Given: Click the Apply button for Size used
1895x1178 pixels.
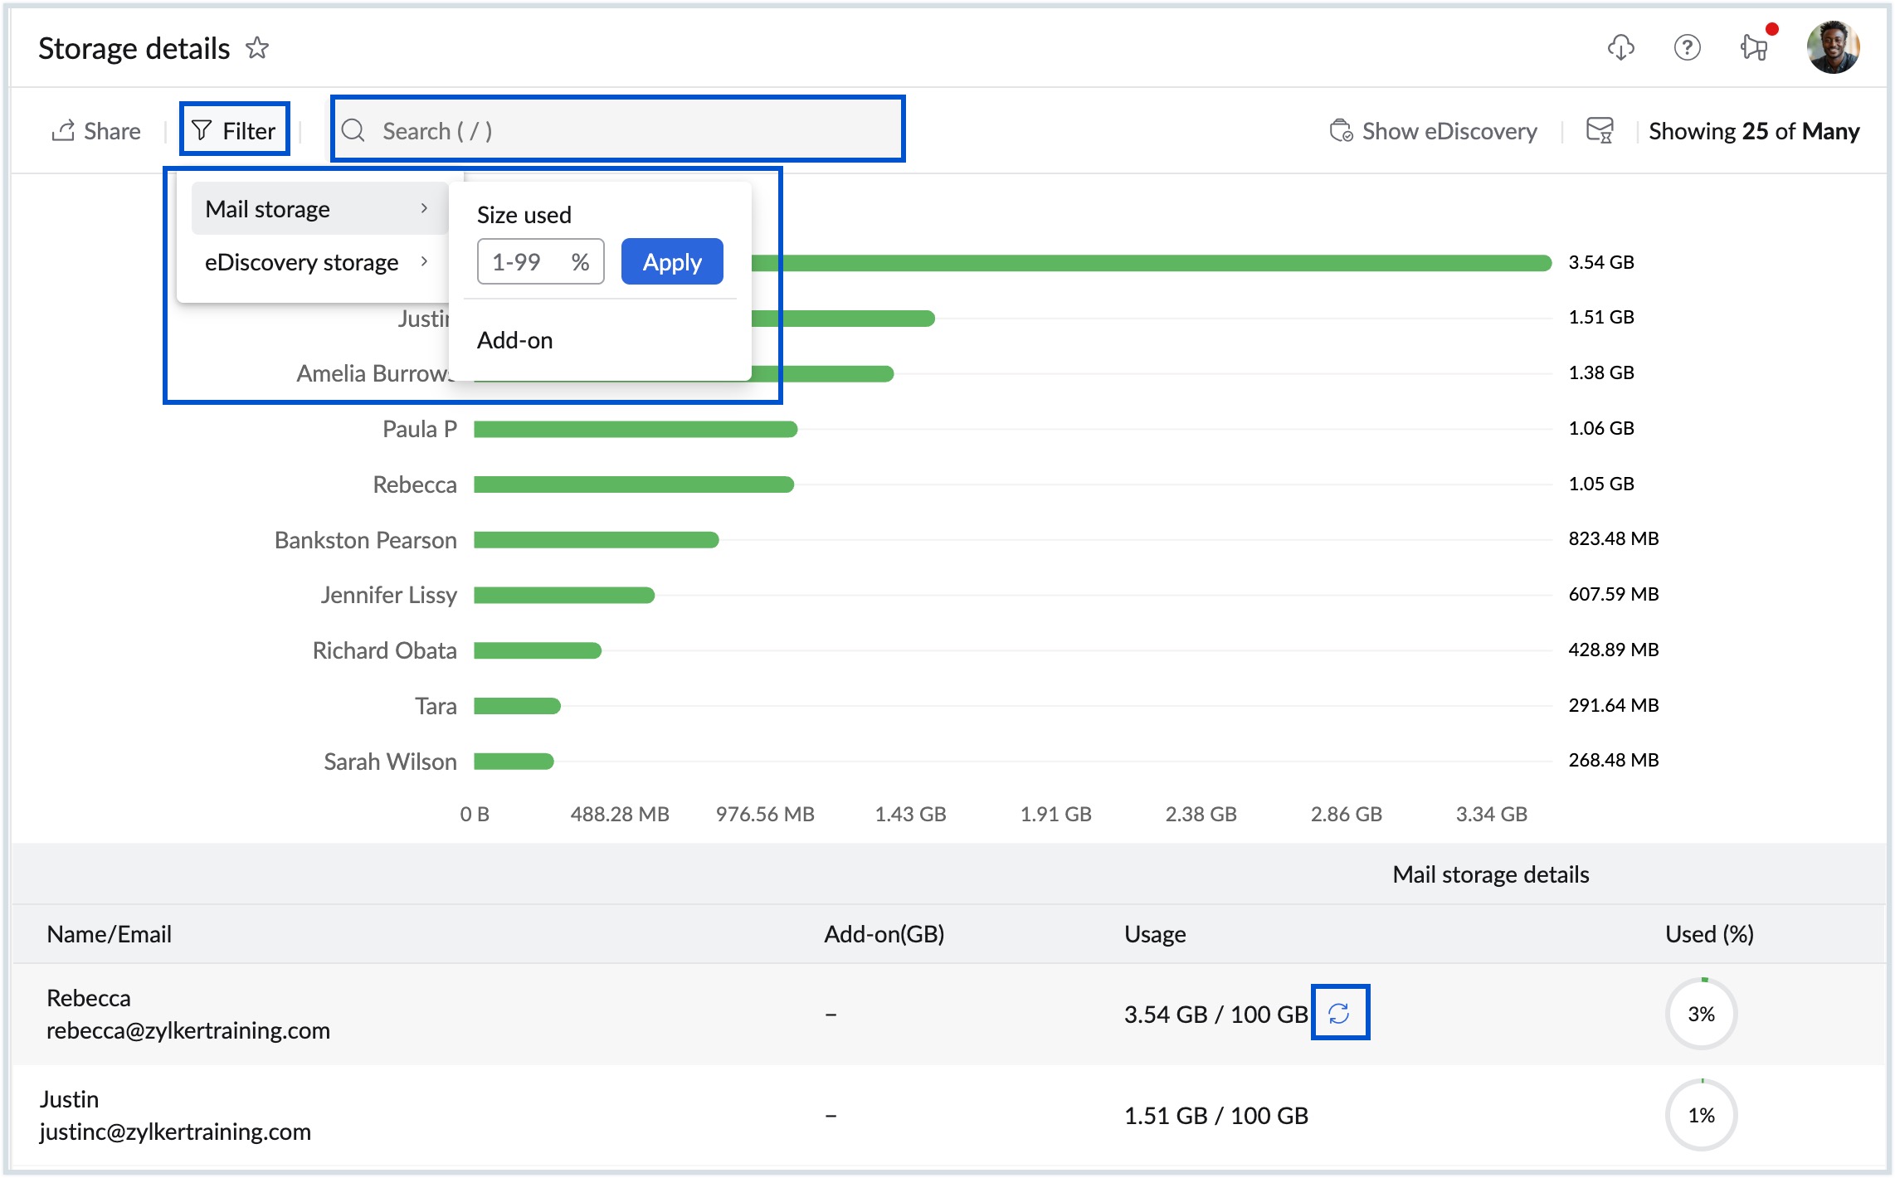Looking at the screenshot, I should coord(672,260).
